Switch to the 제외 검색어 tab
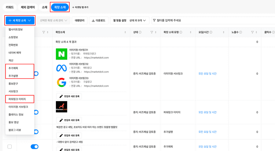This screenshot has width=275, height=151. tap(28, 7)
